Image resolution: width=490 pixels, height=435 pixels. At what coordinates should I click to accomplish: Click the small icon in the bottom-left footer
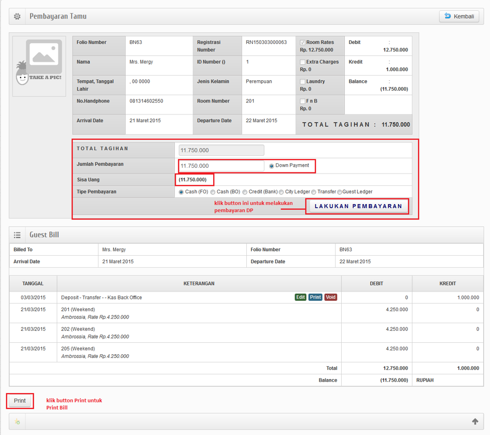(17, 422)
